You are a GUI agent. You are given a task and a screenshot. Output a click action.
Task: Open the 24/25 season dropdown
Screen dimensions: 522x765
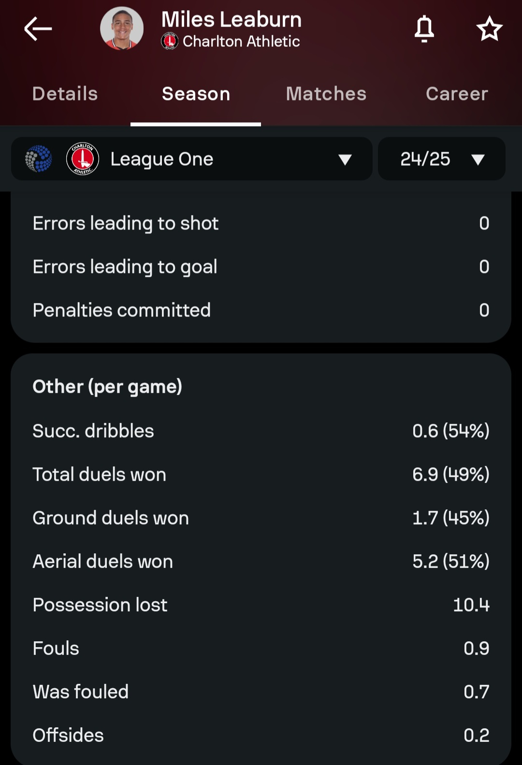(x=442, y=159)
